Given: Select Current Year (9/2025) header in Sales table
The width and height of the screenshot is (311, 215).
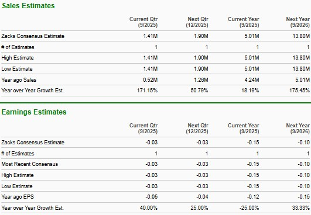Looking at the screenshot, I should click(x=244, y=22).
